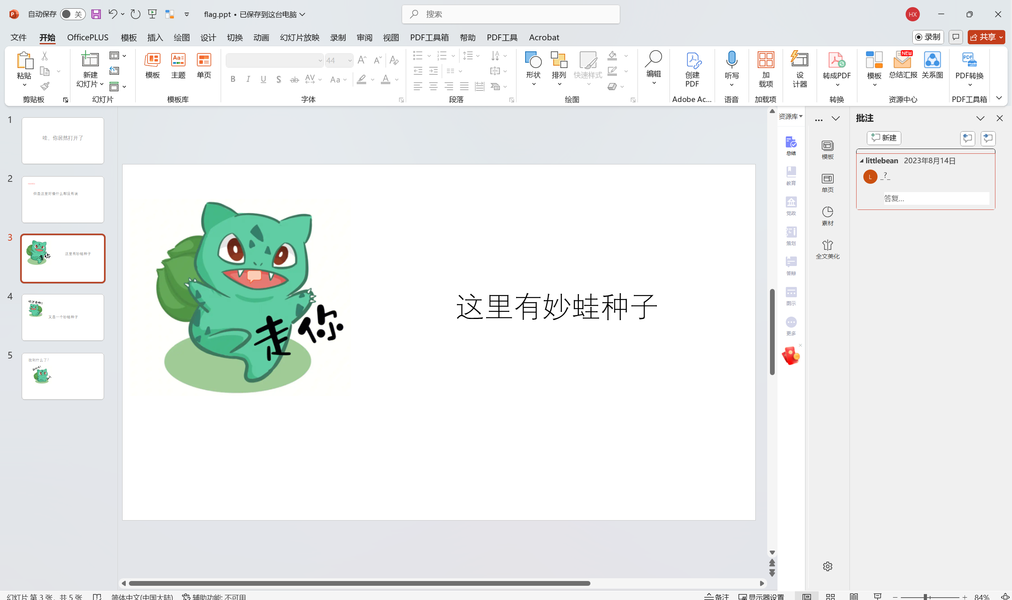Click 全文美化 beautify icon
This screenshot has width=1012, height=600.
point(828,249)
